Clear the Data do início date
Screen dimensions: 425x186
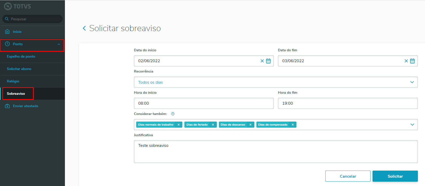point(262,61)
